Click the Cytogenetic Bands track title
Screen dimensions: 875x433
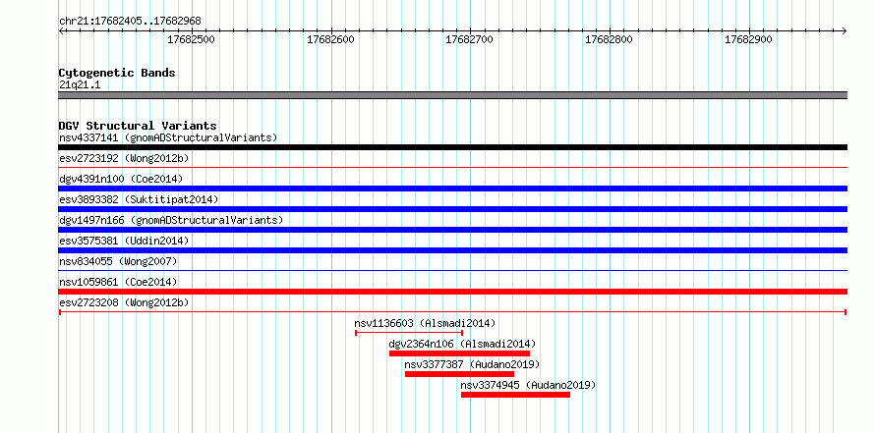(x=117, y=73)
